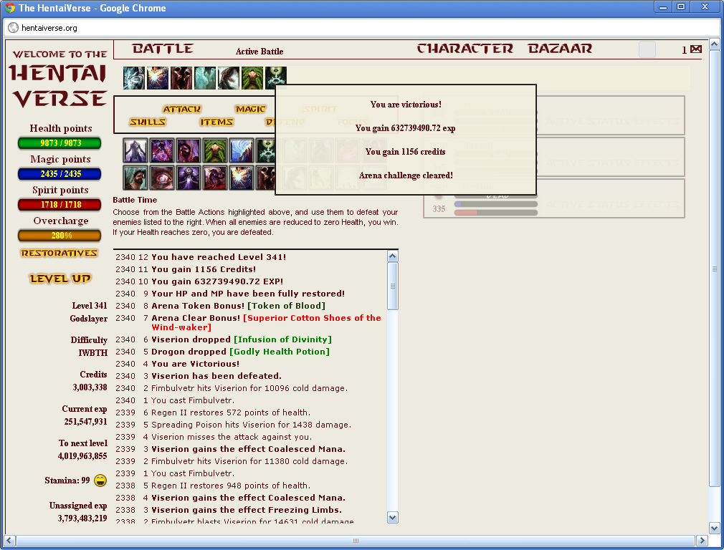Viewport: 724px width, 550px height.
Task: Click the green Health points bar
Action: coord(59,143)
